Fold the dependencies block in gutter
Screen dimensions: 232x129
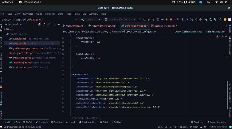[x=70, y=74]
